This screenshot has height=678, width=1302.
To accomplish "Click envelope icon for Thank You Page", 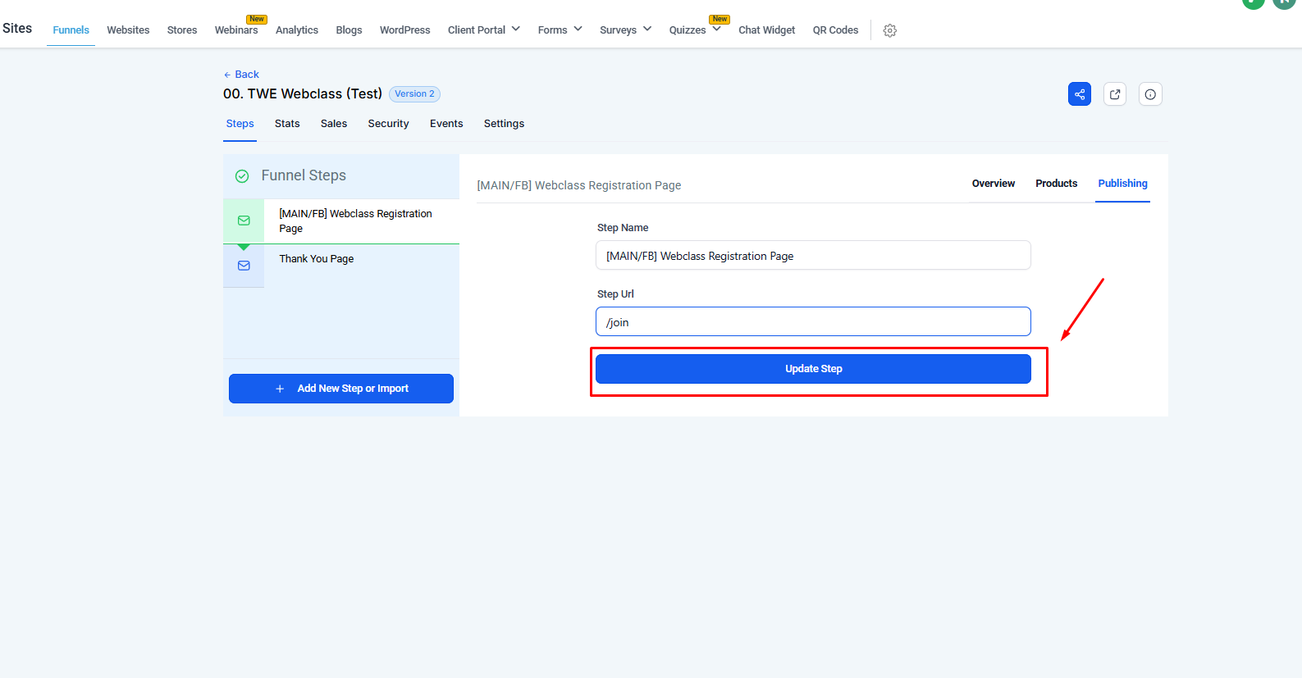I will [x=244, y=266].
